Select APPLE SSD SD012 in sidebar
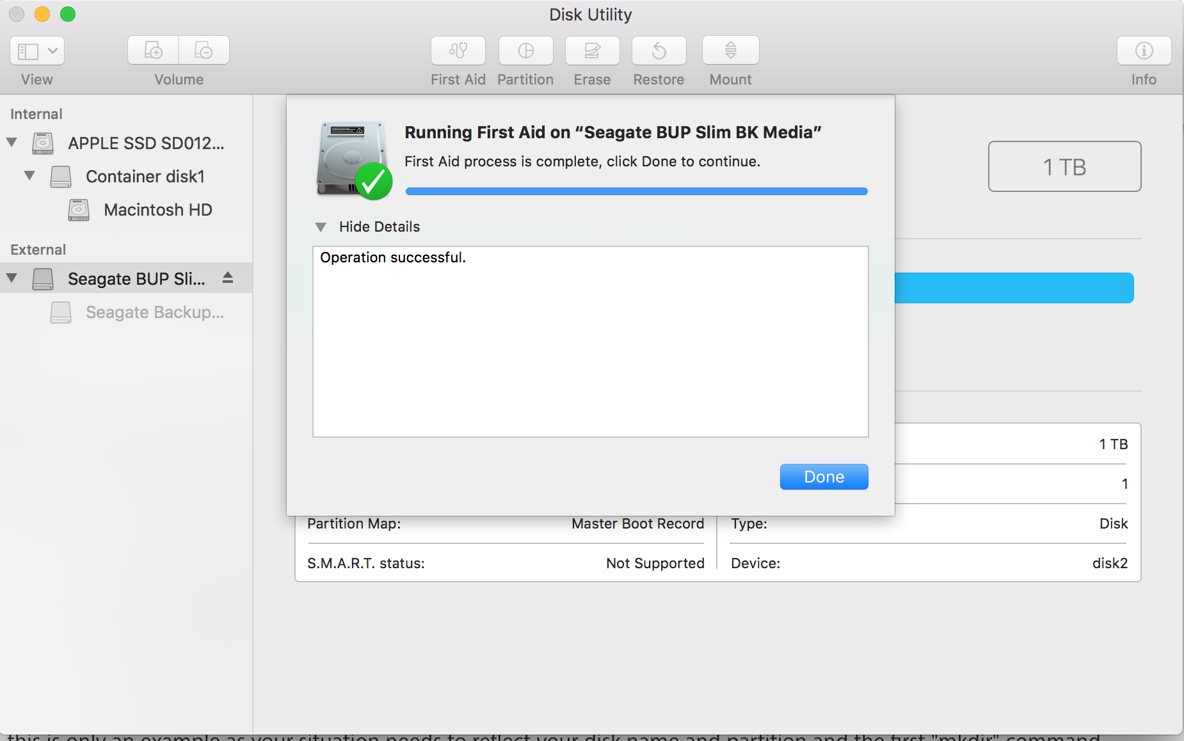The image size is (1184, 741). coord(126,143)
